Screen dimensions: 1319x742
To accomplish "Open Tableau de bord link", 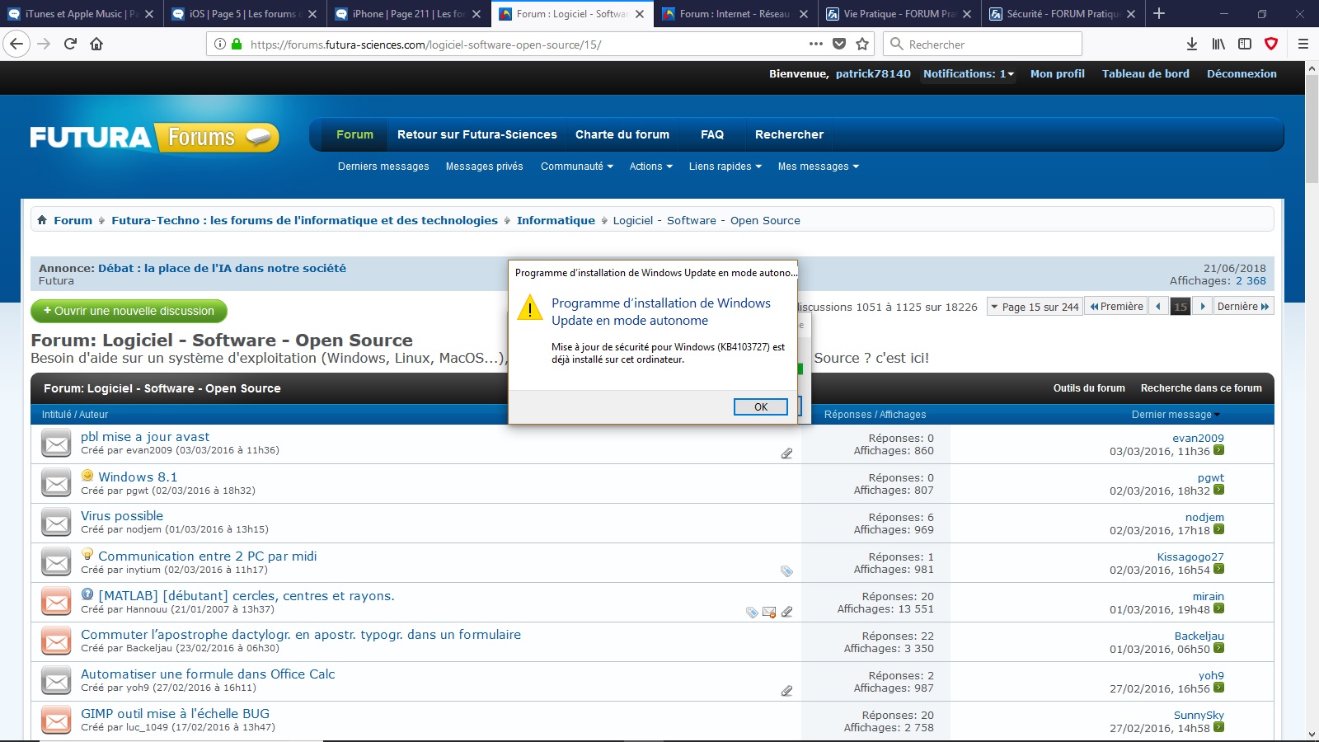I will (1146, 73).
